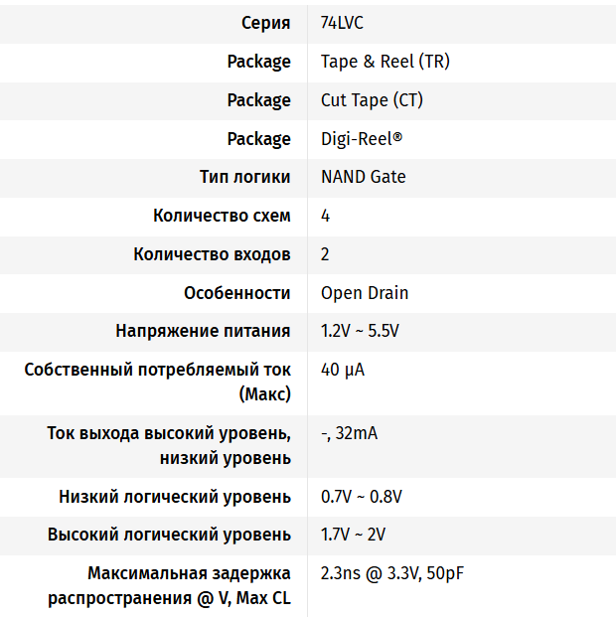Select the Особенности row label
This screenshot has height=617, width=616.
click(x=236, y=293)
